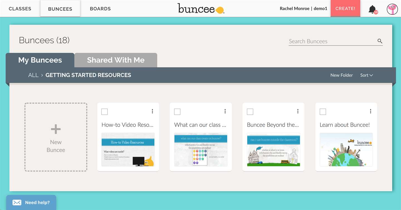Open Learn about Buncee! globe thumbnail
The image size is (401, 210).
coord(346,149)
